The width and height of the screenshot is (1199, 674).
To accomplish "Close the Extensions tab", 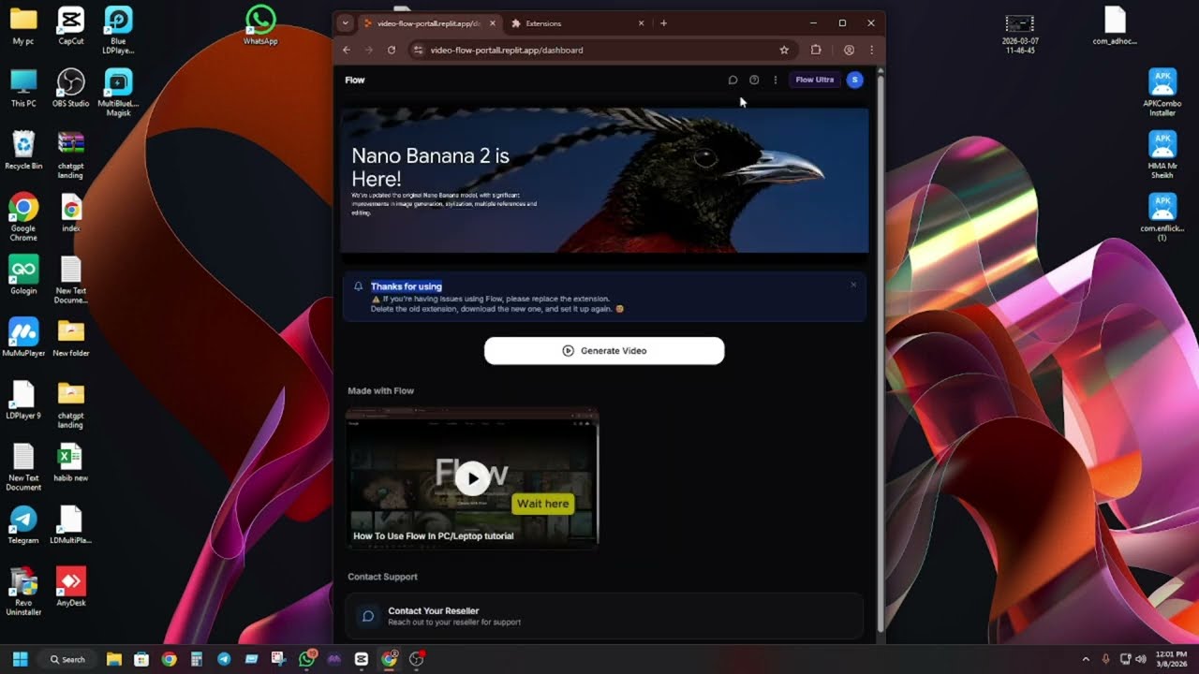I will 641,23.
